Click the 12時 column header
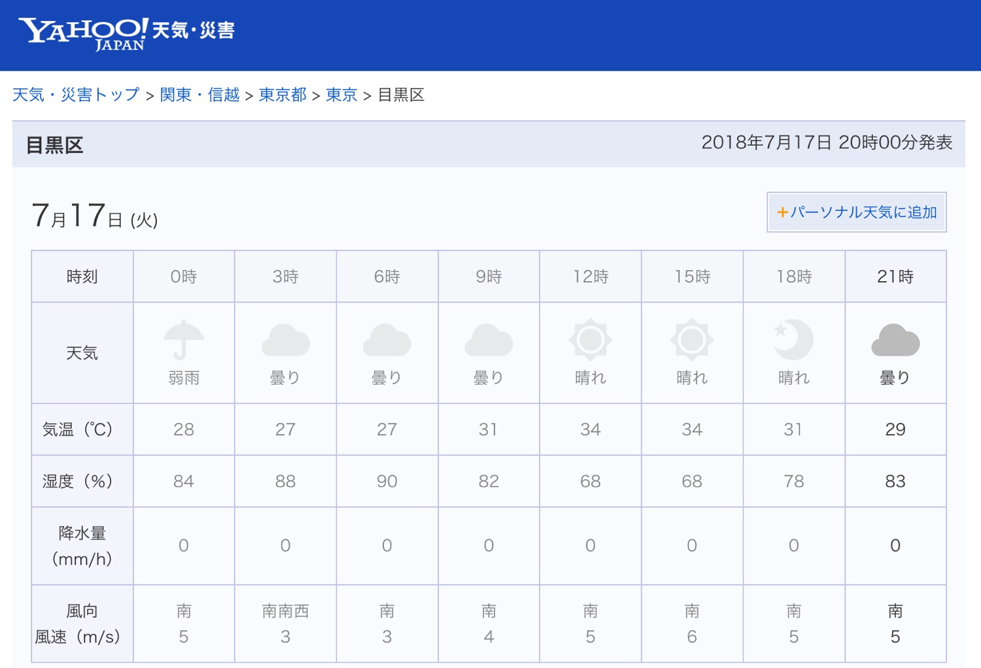 (590, 276)
